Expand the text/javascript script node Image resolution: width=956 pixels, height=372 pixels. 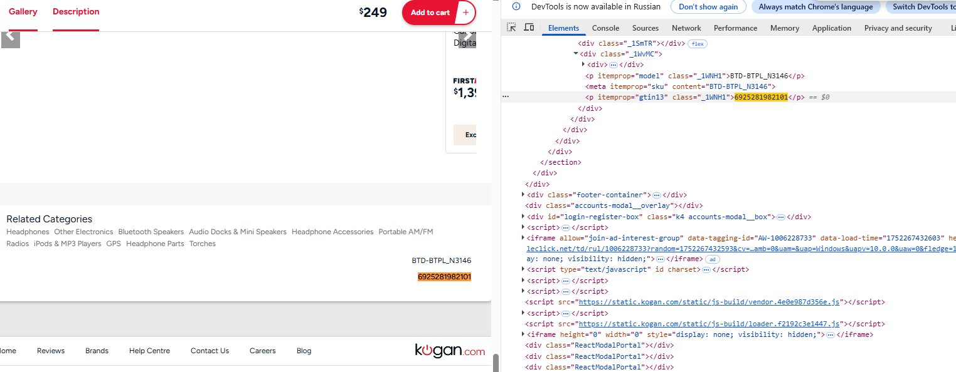coord(523,269)
